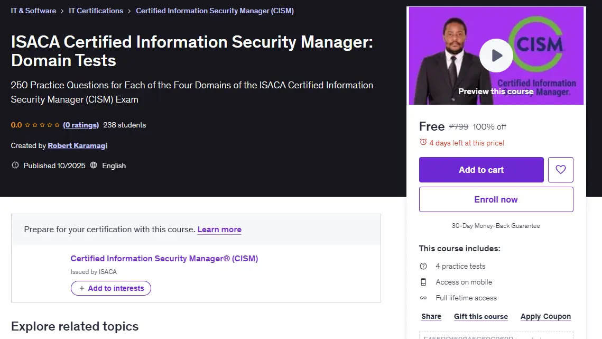Click the lifetime access infinity icon
The height and width of the screenshot is (339, 602).
pos(423,298)
